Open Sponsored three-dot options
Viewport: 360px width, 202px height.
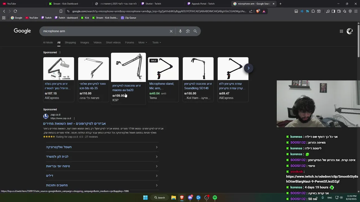pyautogui.click(x=60, y=52)
